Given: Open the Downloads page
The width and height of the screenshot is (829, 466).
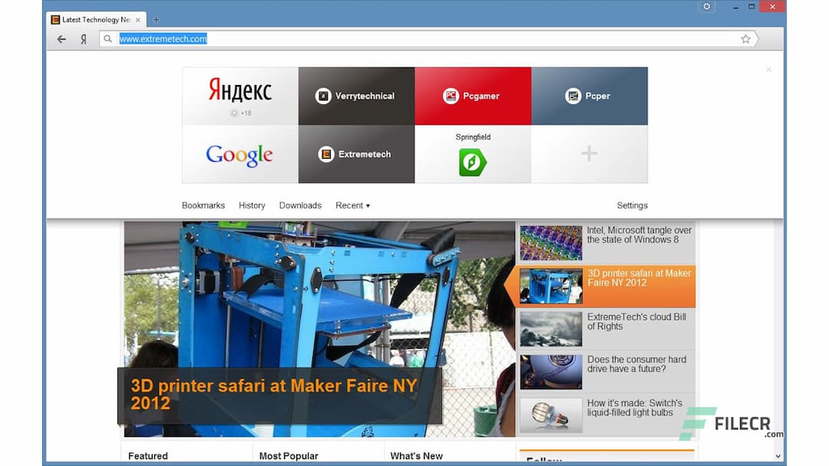Looking at the screenshot, I should [300, 205].
